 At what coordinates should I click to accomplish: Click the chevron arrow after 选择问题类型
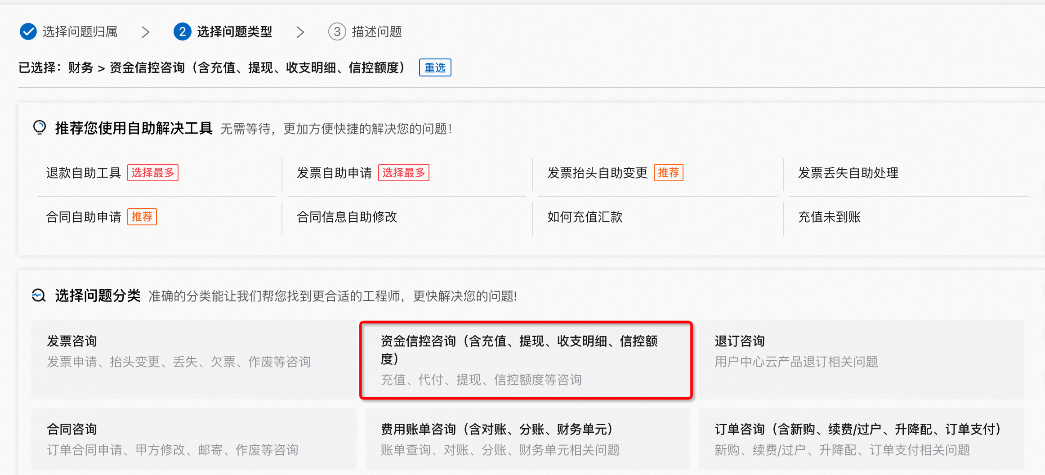300,32
